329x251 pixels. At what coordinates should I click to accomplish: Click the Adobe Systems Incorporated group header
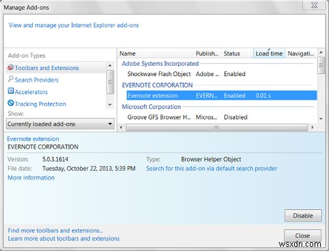(160, 64)
